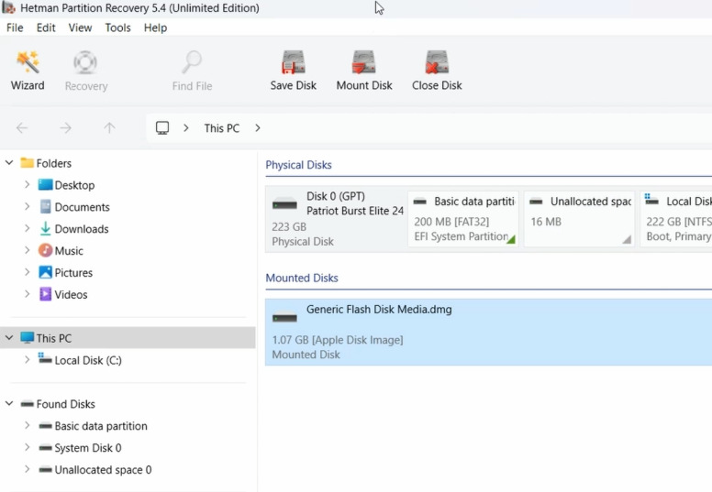Screen dimensions: 712x492
Task: Select the Music folder icon
Action: click(45, 250)
